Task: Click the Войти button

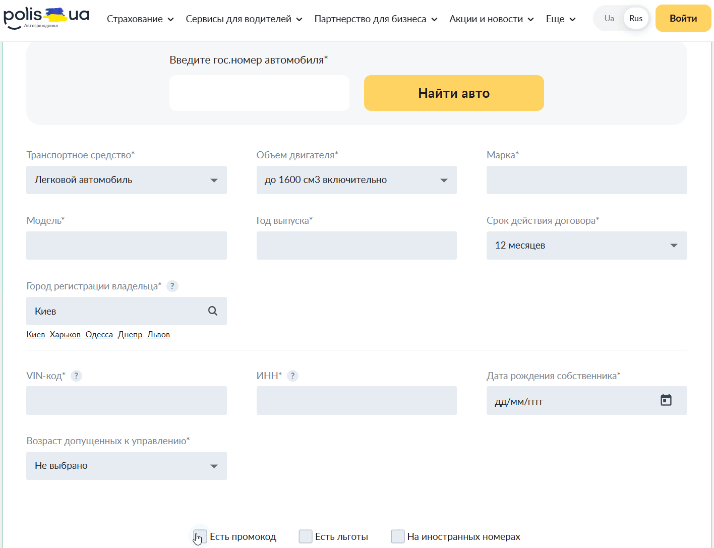Action: (x=683, y=18)
